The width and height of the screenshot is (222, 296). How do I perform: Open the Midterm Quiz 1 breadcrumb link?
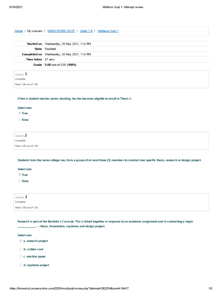(x=108, y=31)
